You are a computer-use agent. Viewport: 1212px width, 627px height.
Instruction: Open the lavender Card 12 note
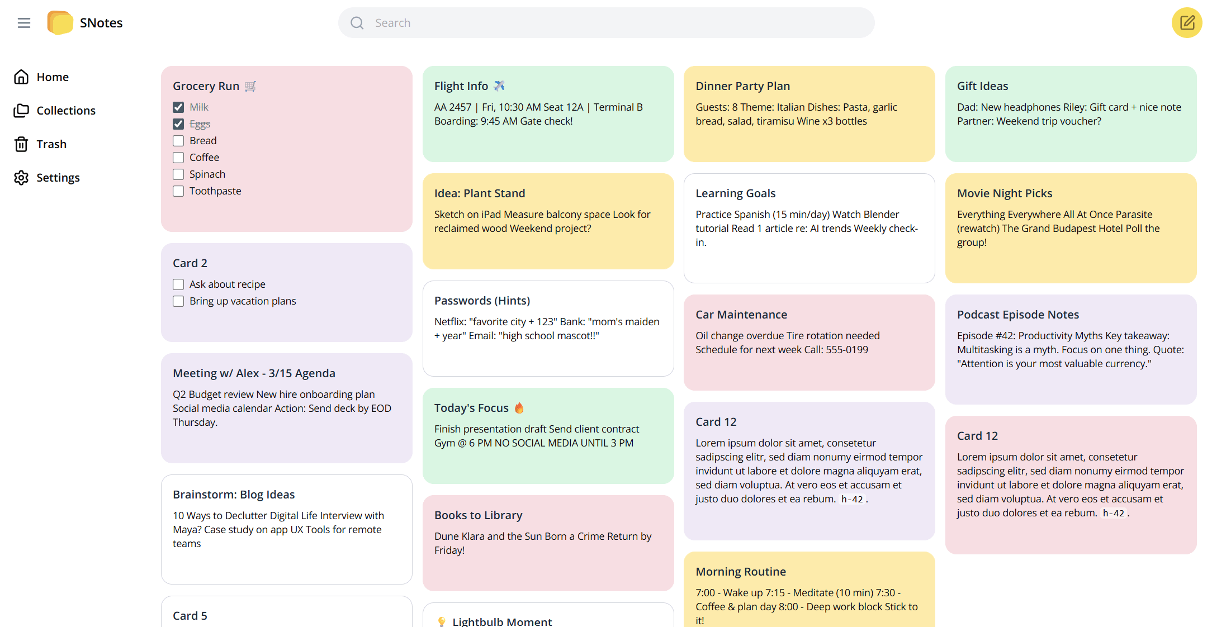pos(809,471)
